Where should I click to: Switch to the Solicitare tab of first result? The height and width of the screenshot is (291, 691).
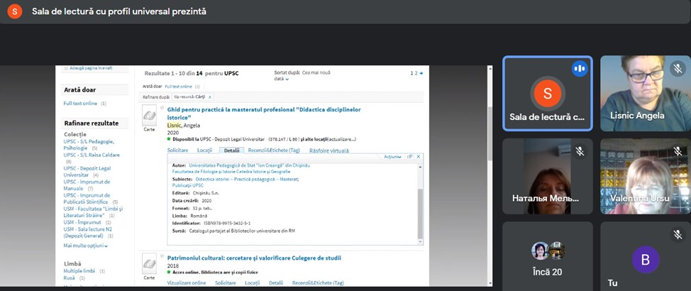(x=177, y=150)
